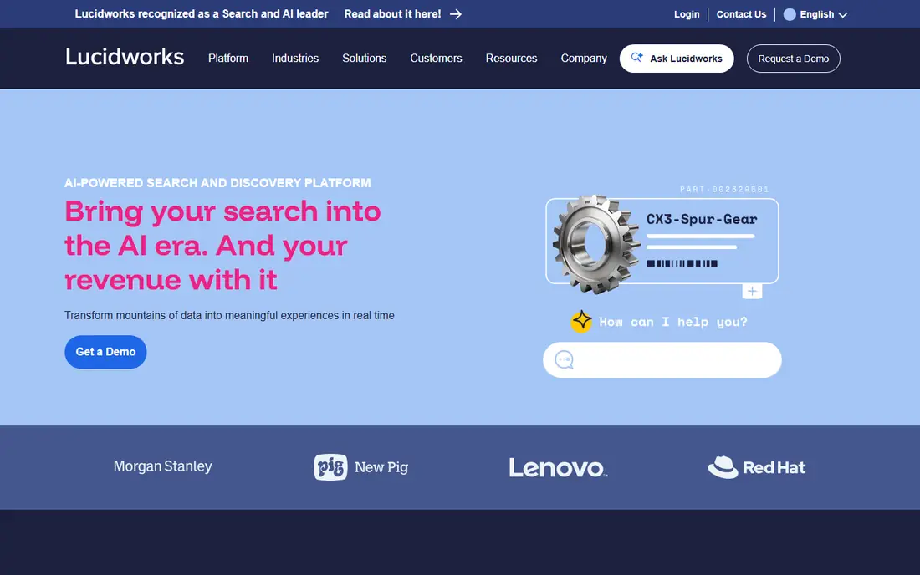Click the barcode on the gear card
The image size is (920, 575).
click(682, 263)
